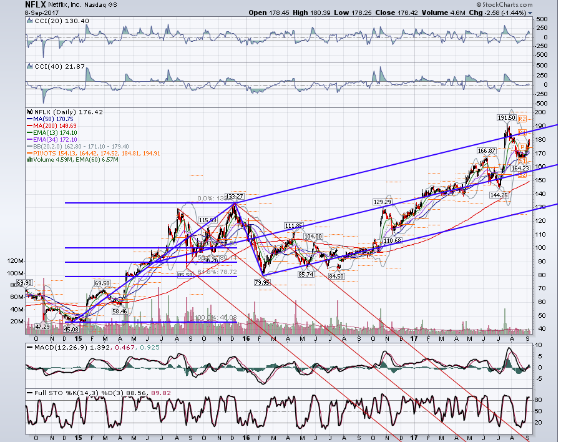The height and width of the screenshot is (442, 561).
Task: Click the 69.50 high price label
Action: (x=102, y=283)
